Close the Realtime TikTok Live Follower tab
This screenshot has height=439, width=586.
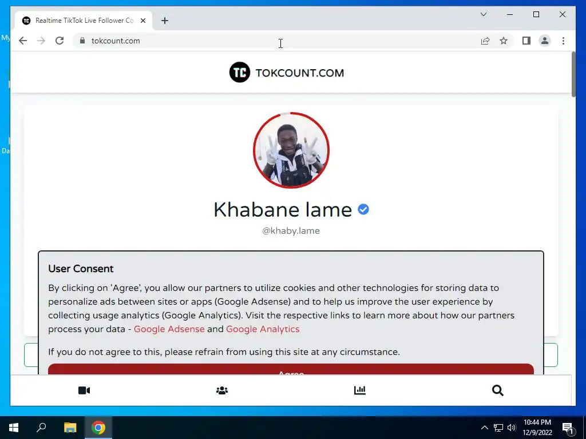pos(142,21)
